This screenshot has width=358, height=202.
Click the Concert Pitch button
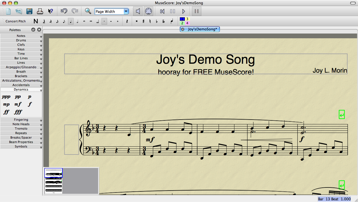point(16,21)
